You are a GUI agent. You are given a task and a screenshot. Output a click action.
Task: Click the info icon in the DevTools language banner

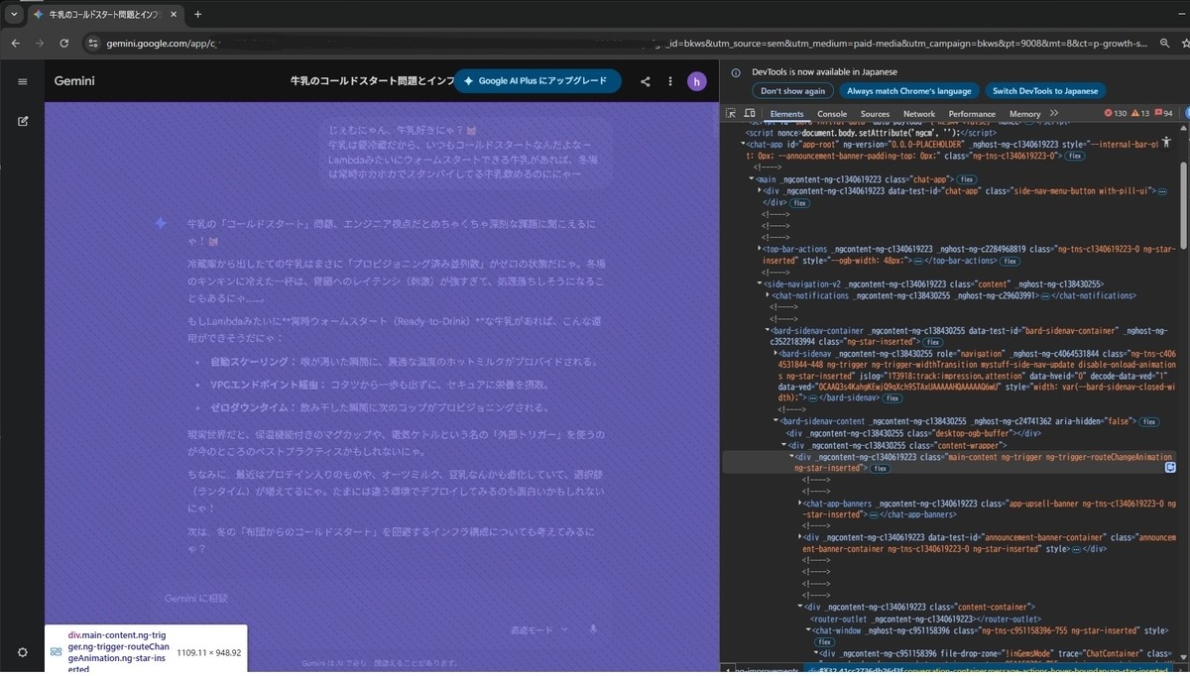tap(735, 72)
